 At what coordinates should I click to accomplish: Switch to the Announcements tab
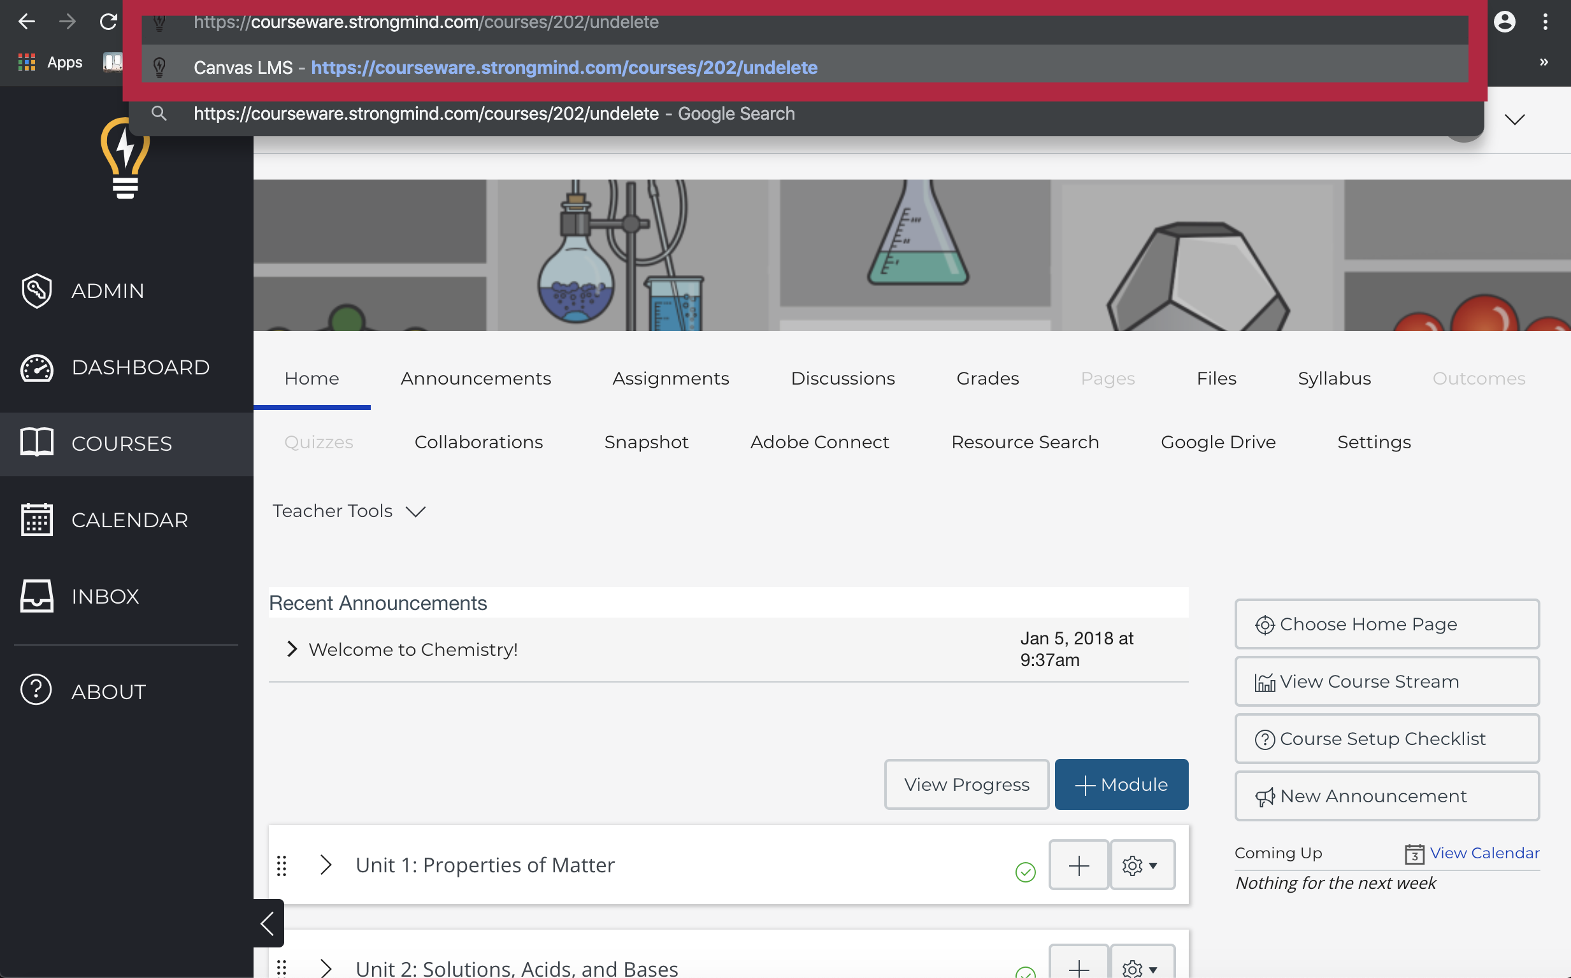tap(476, 378)
